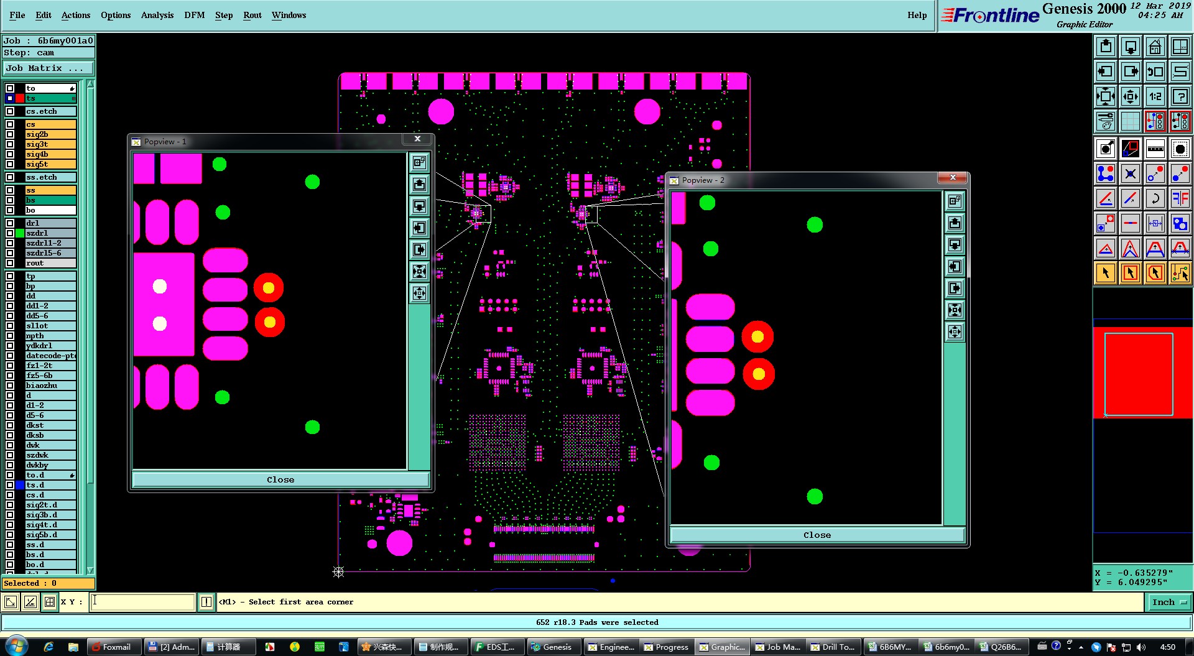Open the Windows Start button
Screen dimensions: 1194x656
pos(17,646)
